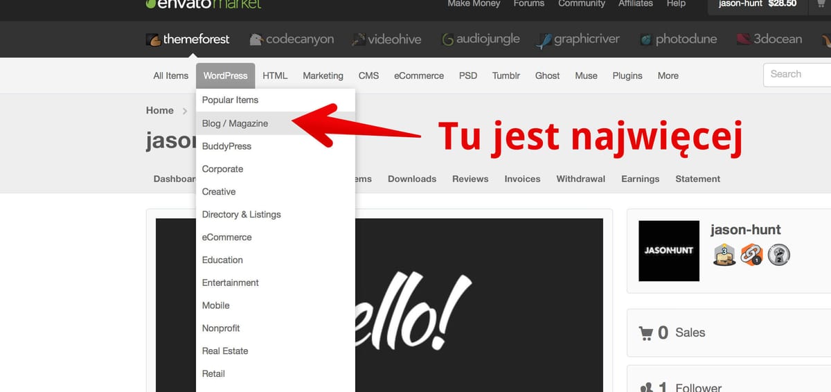Select Popular Items in WordPress menu

tap(276, 100)
